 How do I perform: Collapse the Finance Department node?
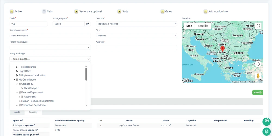pyautogui.click(x=17, y=92)
